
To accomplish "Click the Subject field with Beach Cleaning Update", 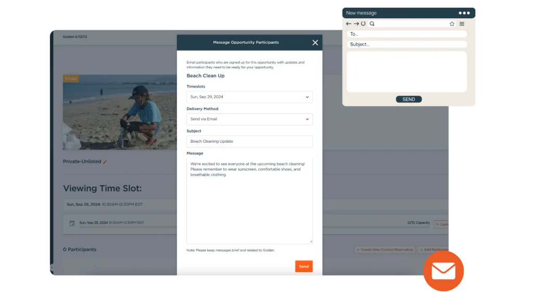I will pyautogui.click(x=249, y=141).
